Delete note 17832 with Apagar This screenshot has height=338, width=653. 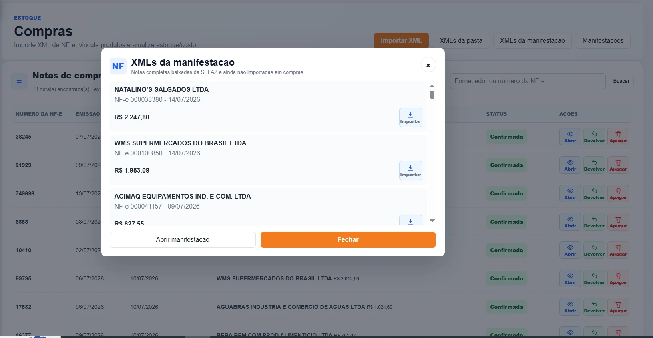618,307
